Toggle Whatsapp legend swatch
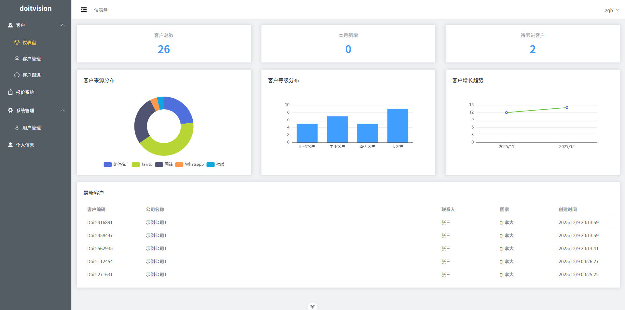 coord(179,164)
